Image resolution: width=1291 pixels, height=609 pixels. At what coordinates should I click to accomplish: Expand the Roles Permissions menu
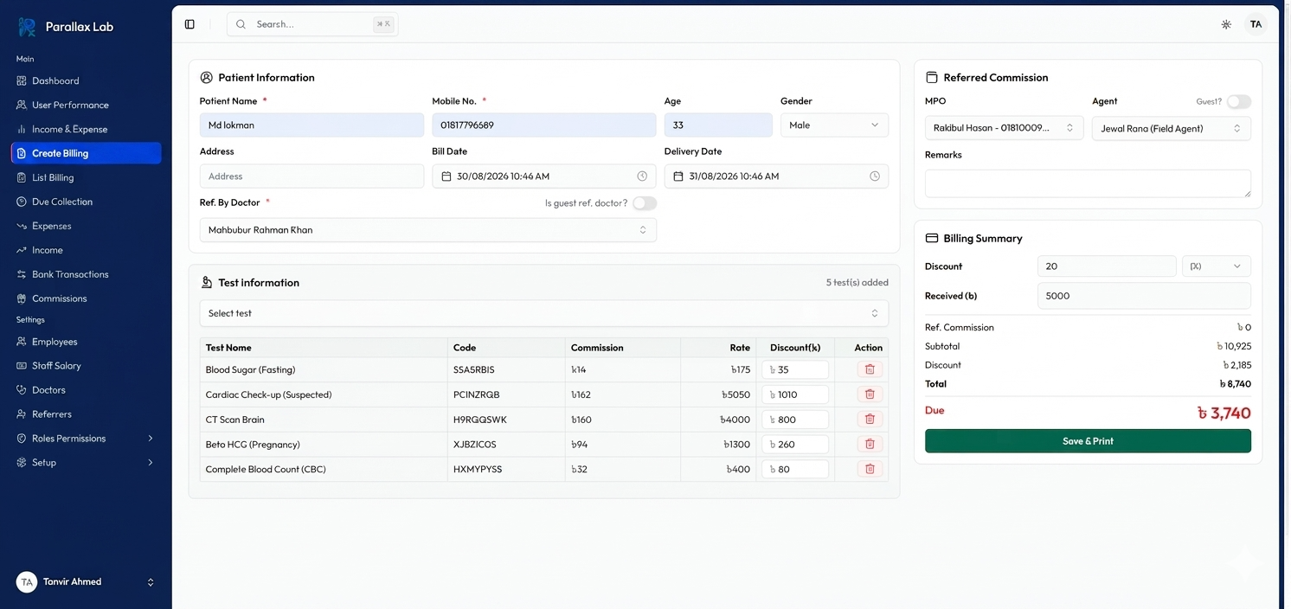[x=86, y=439]
